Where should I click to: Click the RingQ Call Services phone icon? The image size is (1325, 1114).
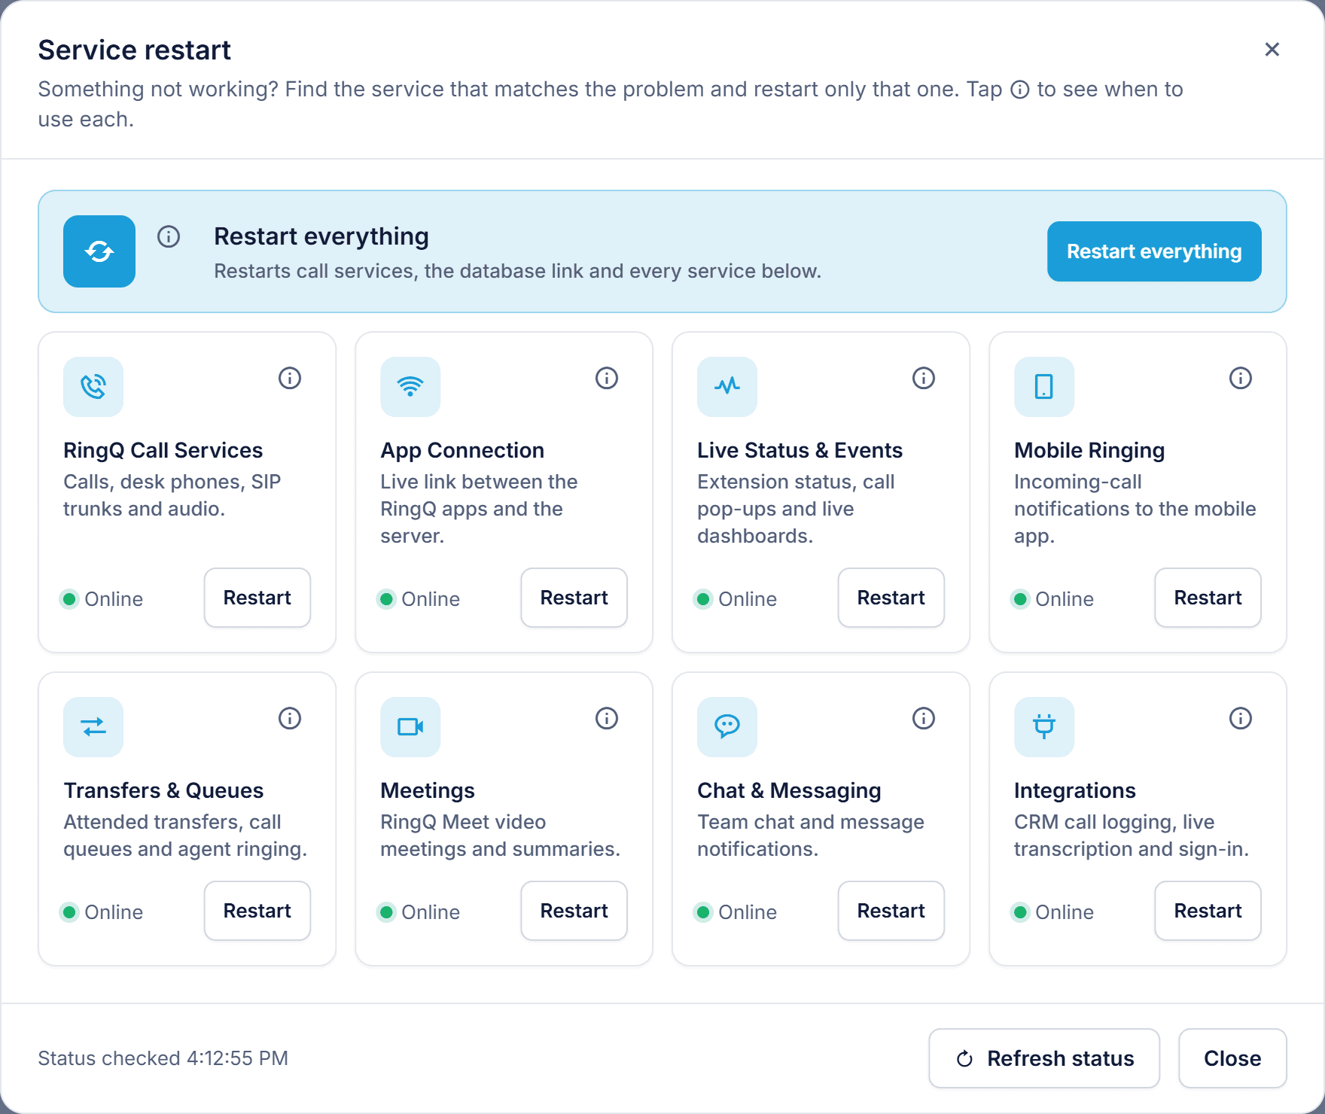point(93,387)
